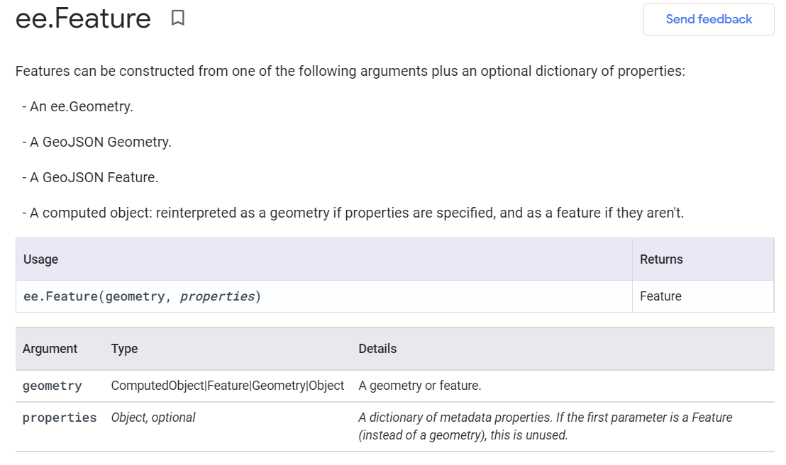786x465 pixels.
Task: Click the Send feedback button
Action: click(x=707, y=19)
